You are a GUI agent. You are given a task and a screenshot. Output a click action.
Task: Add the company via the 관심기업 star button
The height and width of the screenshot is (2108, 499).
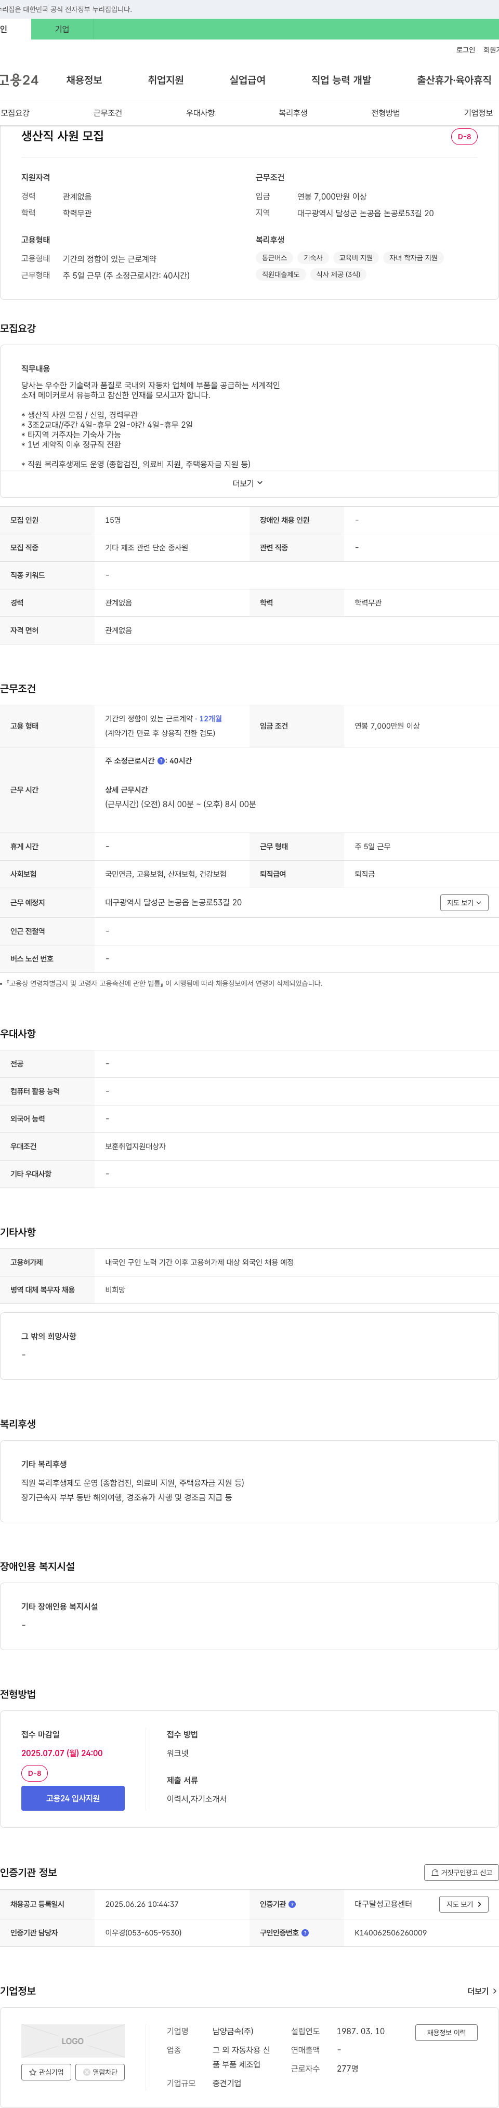[46, 2072]
